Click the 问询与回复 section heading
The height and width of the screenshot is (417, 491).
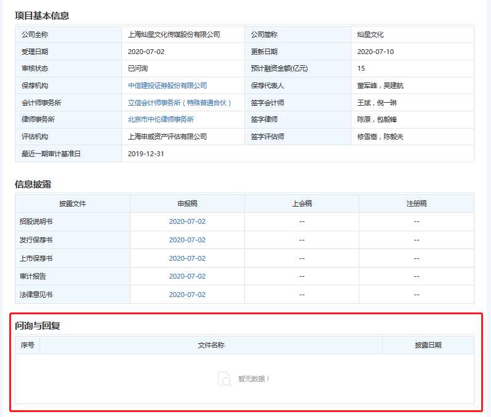pyautogui.click(x=38, y=326)
